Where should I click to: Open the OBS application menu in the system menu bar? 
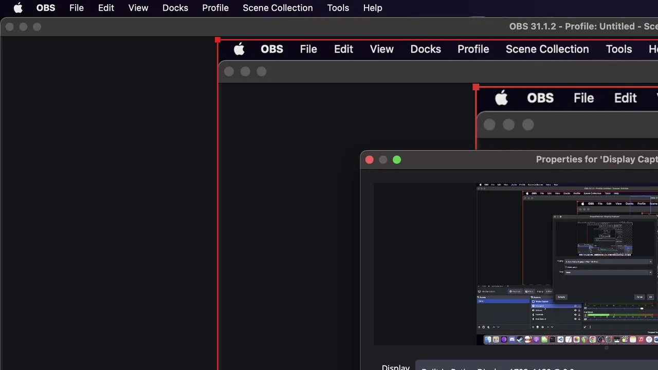click(x=46, y=8)
